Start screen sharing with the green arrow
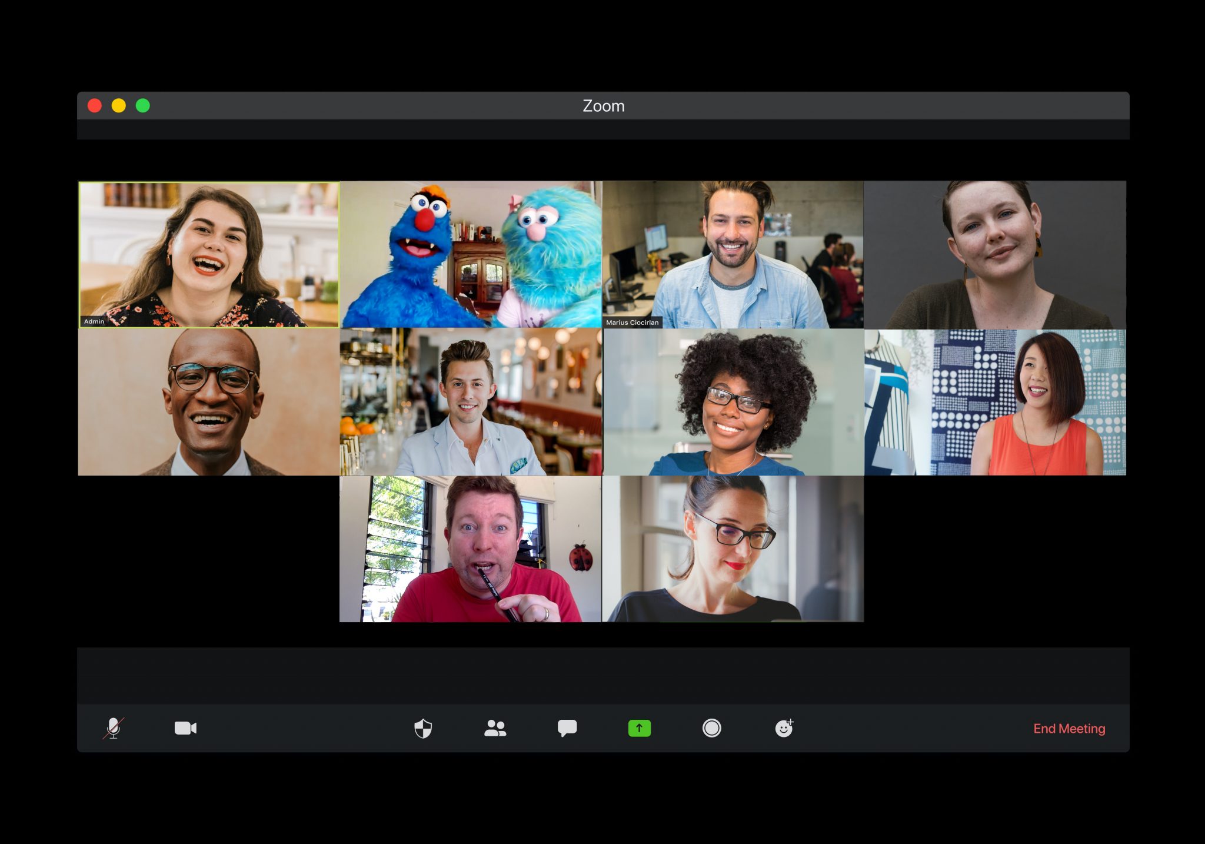The image size is (1205, 844). click(x=639, y=728)
